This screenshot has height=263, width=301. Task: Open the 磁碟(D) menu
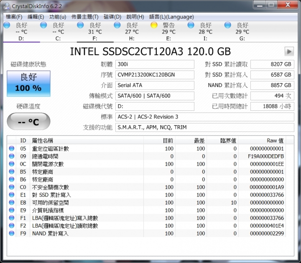[112, 17]
